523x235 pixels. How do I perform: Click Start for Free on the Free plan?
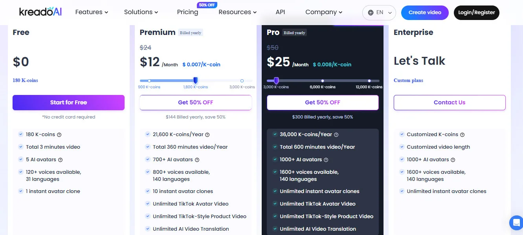68,102
